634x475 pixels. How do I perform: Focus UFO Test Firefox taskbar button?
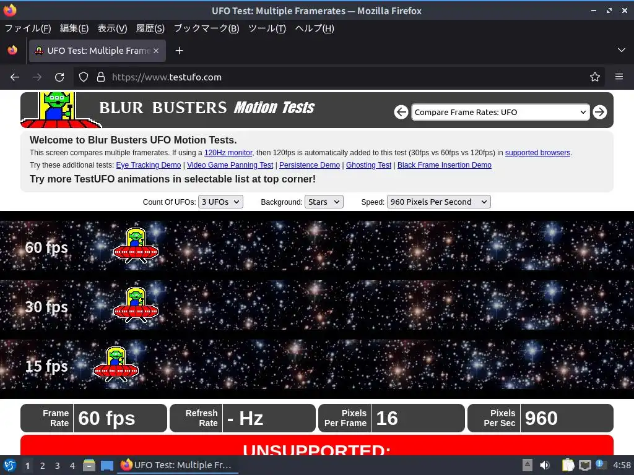[178, 465]
